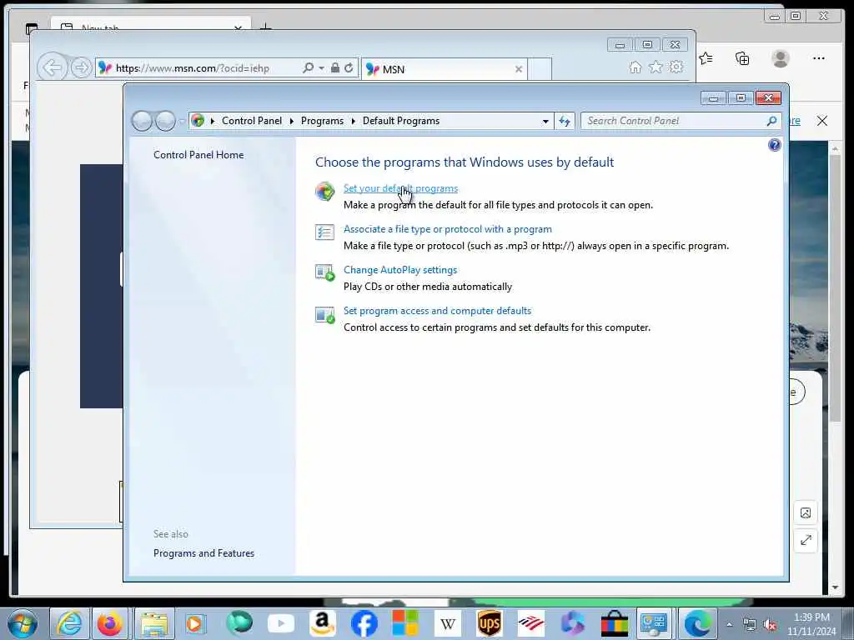854x640 pixels.
Task: Open Set your default programs link
Action: pyautogui.click(x=400, y=188)
